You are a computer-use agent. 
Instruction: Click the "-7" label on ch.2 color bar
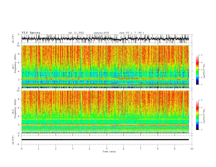pyautogui.click(x=201, y=130)
